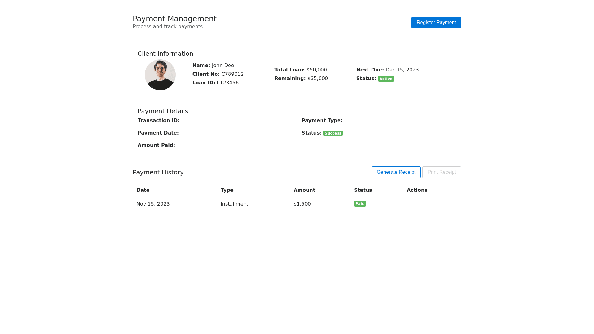Click the Next Due date Dec 15, 2023
594x334 pixels.
(x=402, y=70)
